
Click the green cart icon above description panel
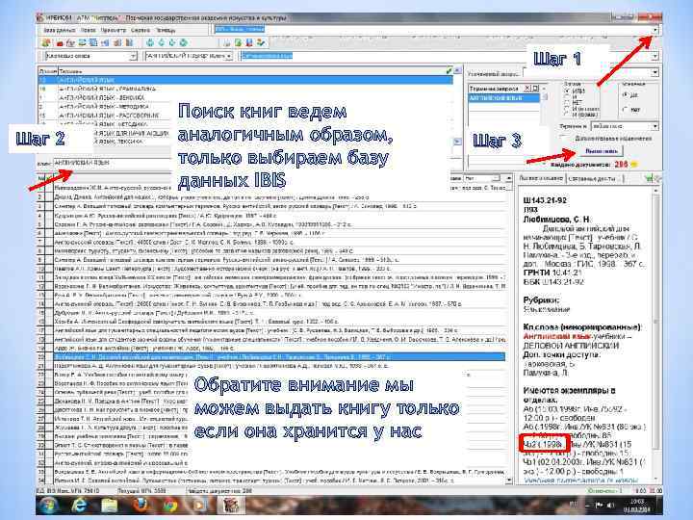point(648,178)
